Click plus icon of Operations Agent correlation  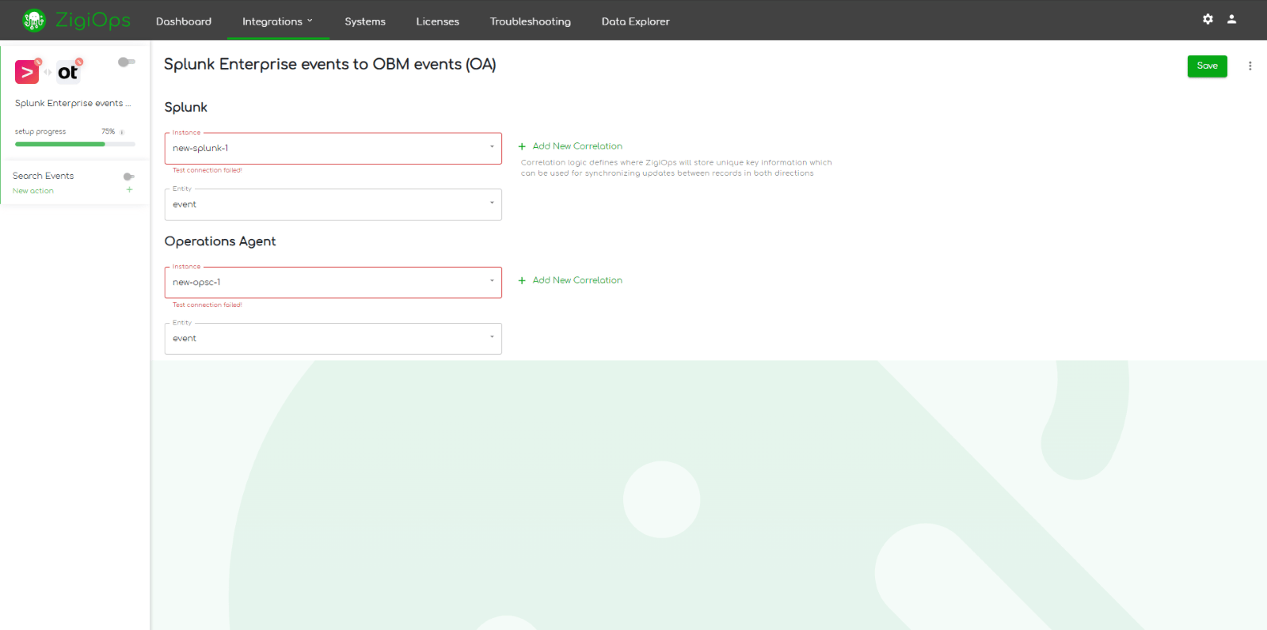tap(522, 281)
